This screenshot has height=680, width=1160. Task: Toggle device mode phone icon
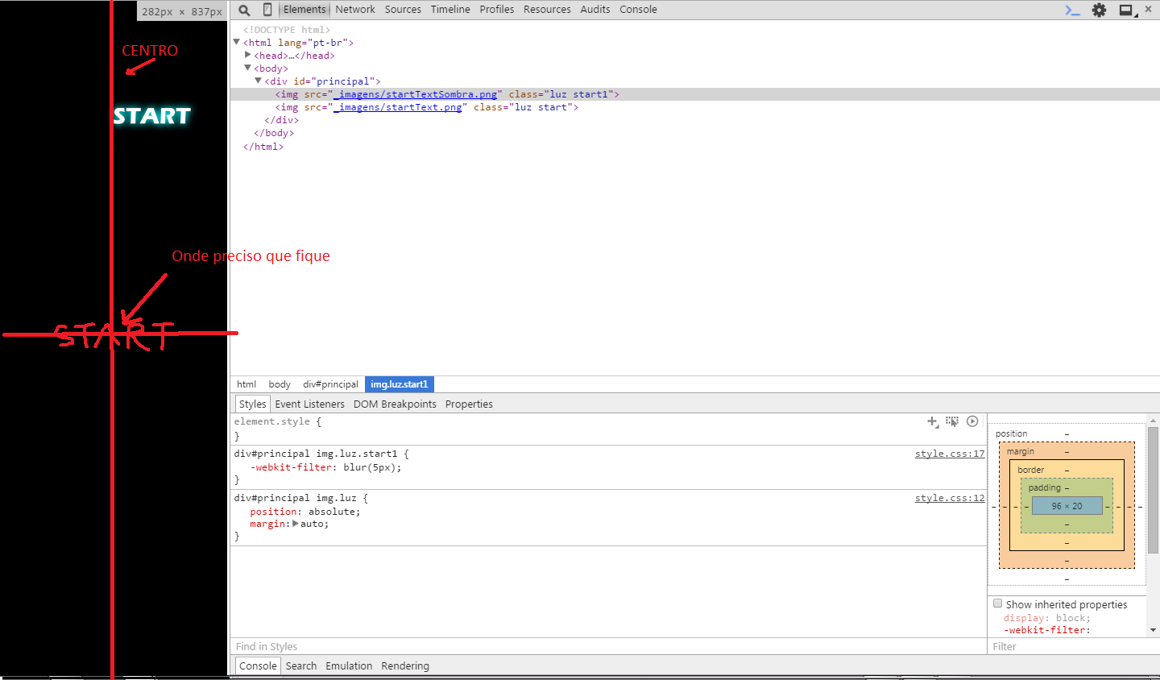267,10
